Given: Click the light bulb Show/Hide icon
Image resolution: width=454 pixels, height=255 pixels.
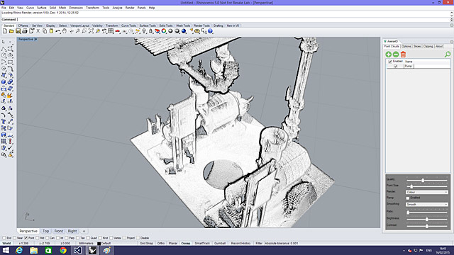Looking at the screenshot, I should (144, 31).
